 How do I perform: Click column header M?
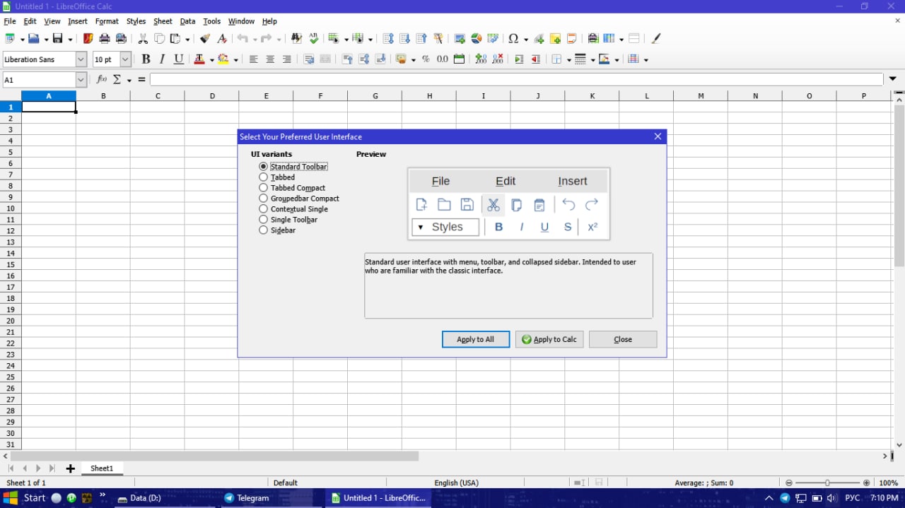[701, 95]
